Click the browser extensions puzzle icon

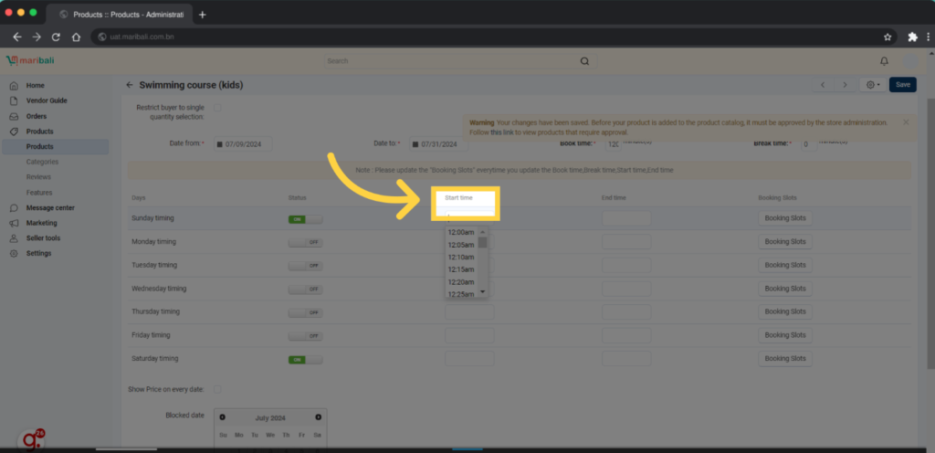pos(912,37)
